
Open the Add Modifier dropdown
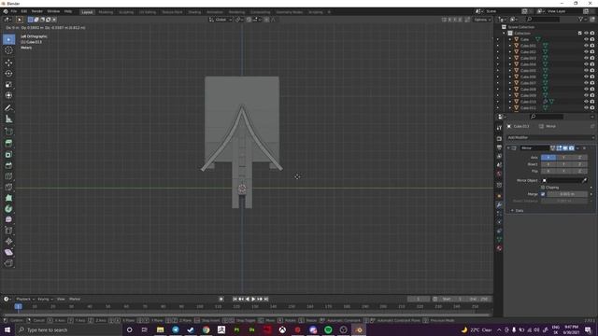(550, 137)
